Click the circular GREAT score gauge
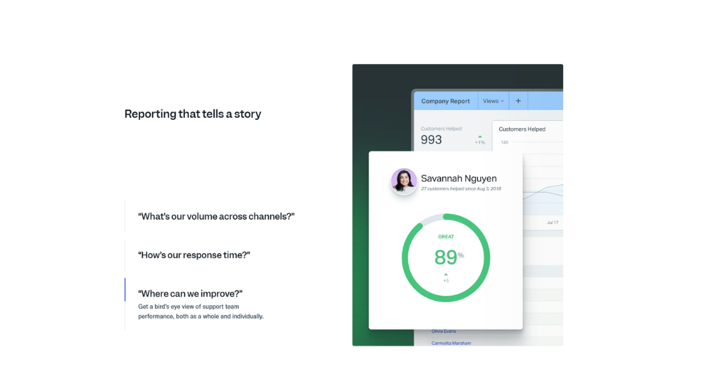This screenshot has width=704, height=384. tap(446, 257)
